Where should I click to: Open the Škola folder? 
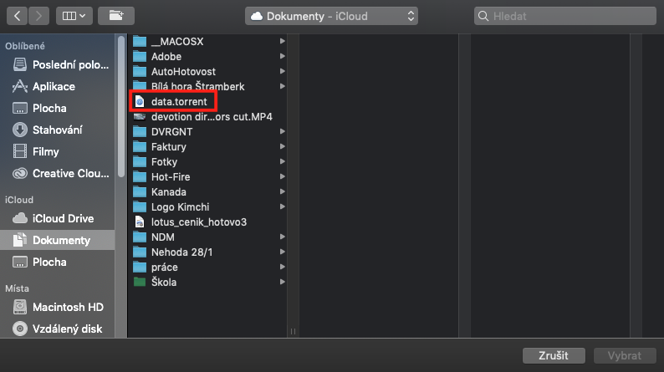tap(163, 283)
